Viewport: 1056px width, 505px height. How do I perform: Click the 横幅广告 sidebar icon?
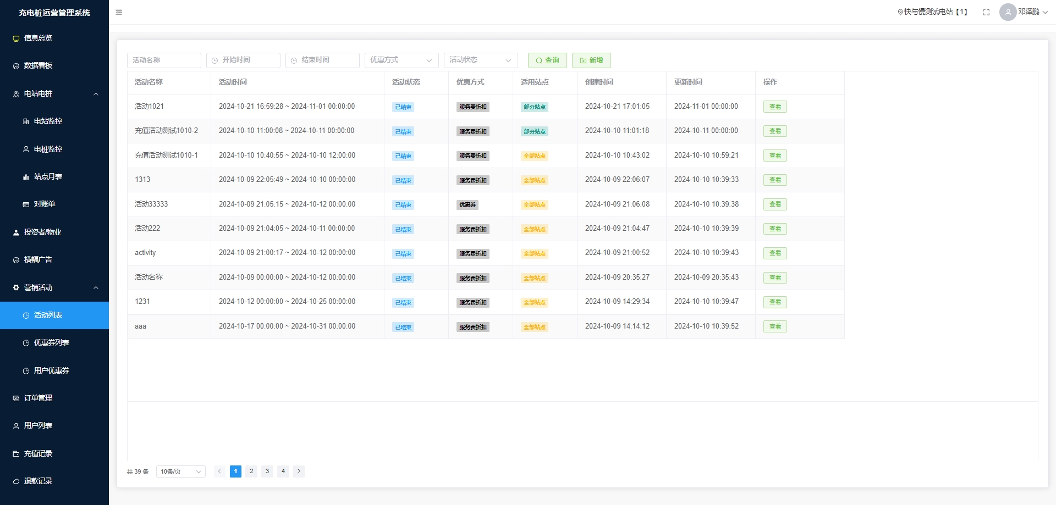pyautogui.click(x=16, y=260)
